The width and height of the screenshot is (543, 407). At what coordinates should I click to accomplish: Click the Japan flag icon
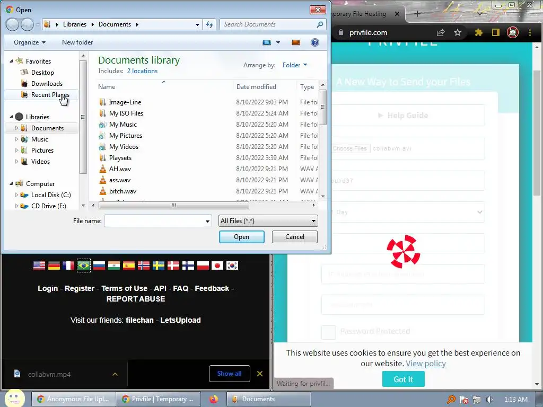(x=217, y=266)
